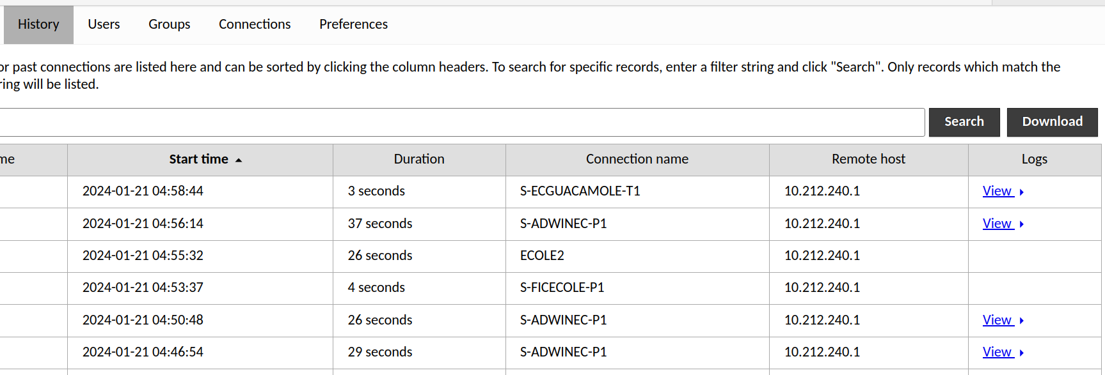Click the Search button
1105x375 pixels.
(964, 122)
